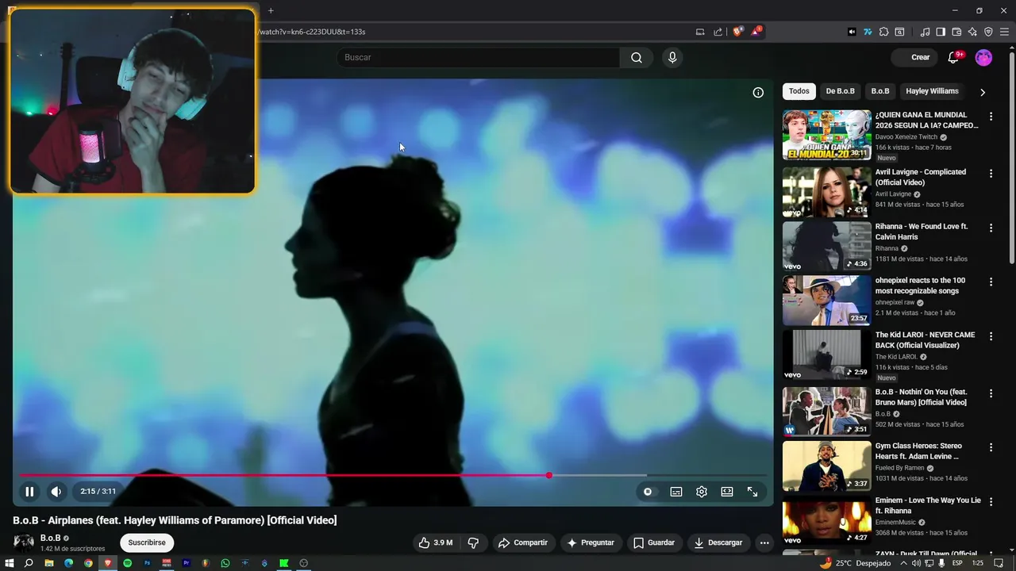The width and height of the screenshot is (1016, 571).
Task: Select the Todos filter chip
Action: (799, 91)
